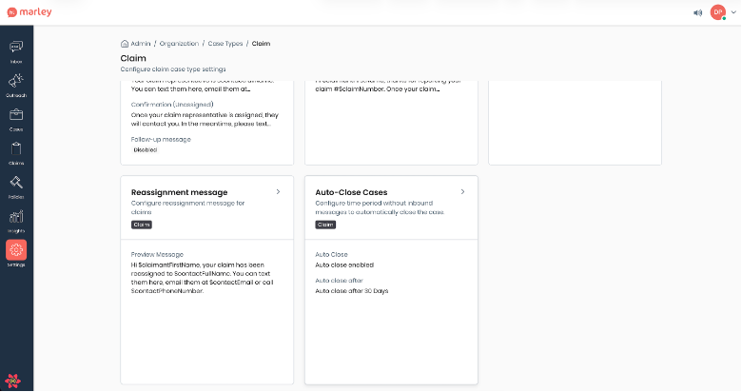The width and height of the screenshot is (742, 392).
Task: Navigate to Admin breadcrumb link
Action: pos(141,44)
